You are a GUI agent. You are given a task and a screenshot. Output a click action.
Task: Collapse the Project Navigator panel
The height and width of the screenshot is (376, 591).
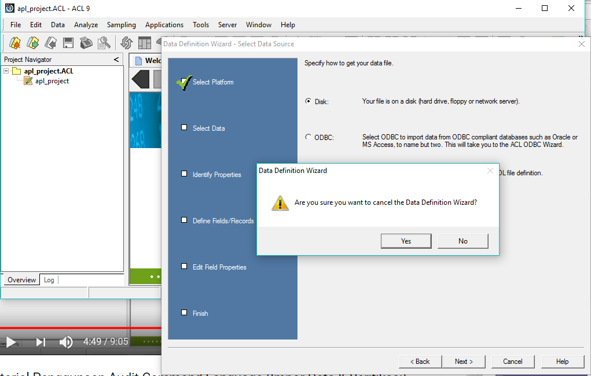click(115, 59)
